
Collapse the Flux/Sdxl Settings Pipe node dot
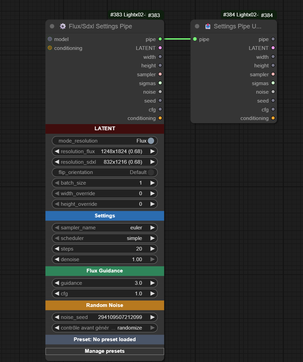[x=52, y=26]
